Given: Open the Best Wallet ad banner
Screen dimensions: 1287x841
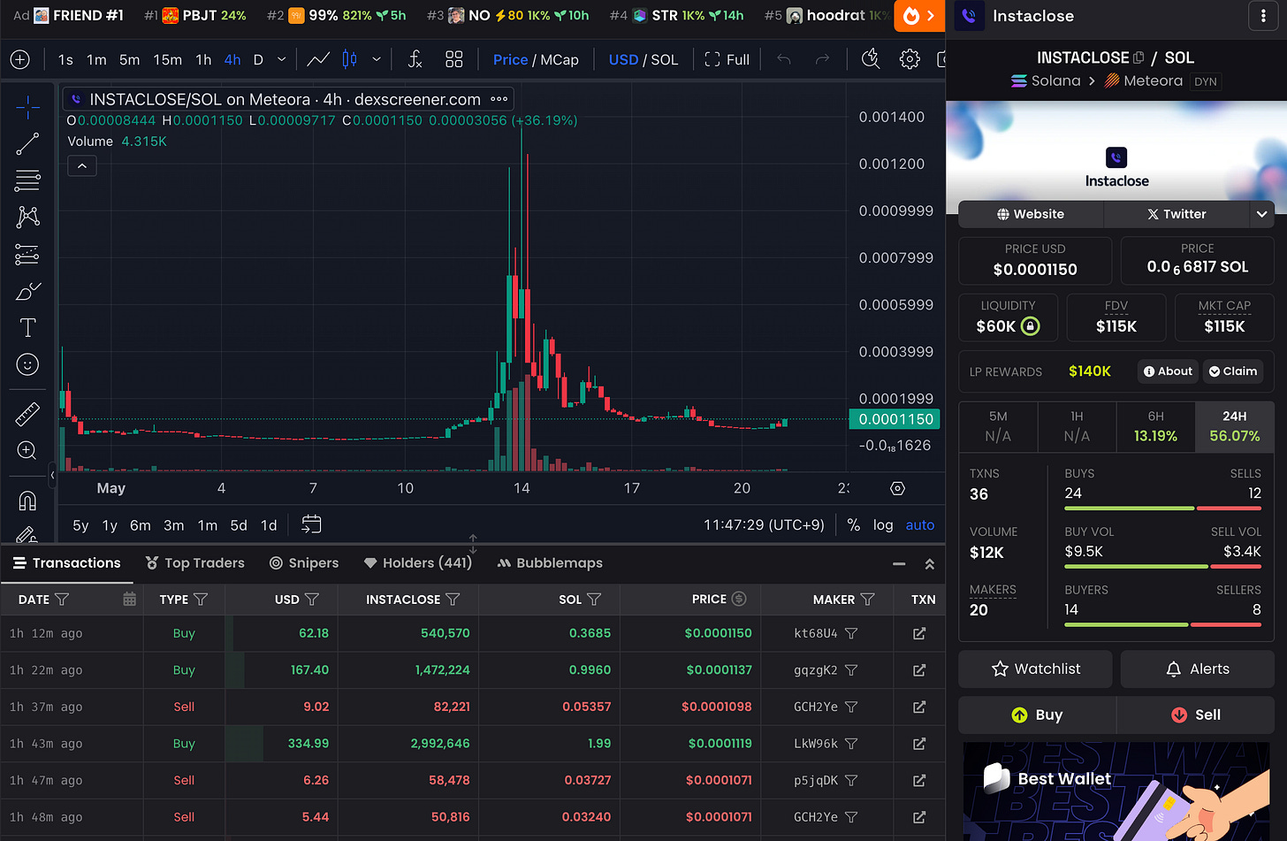Looking at the screenshot, I should coord(1117,791).
